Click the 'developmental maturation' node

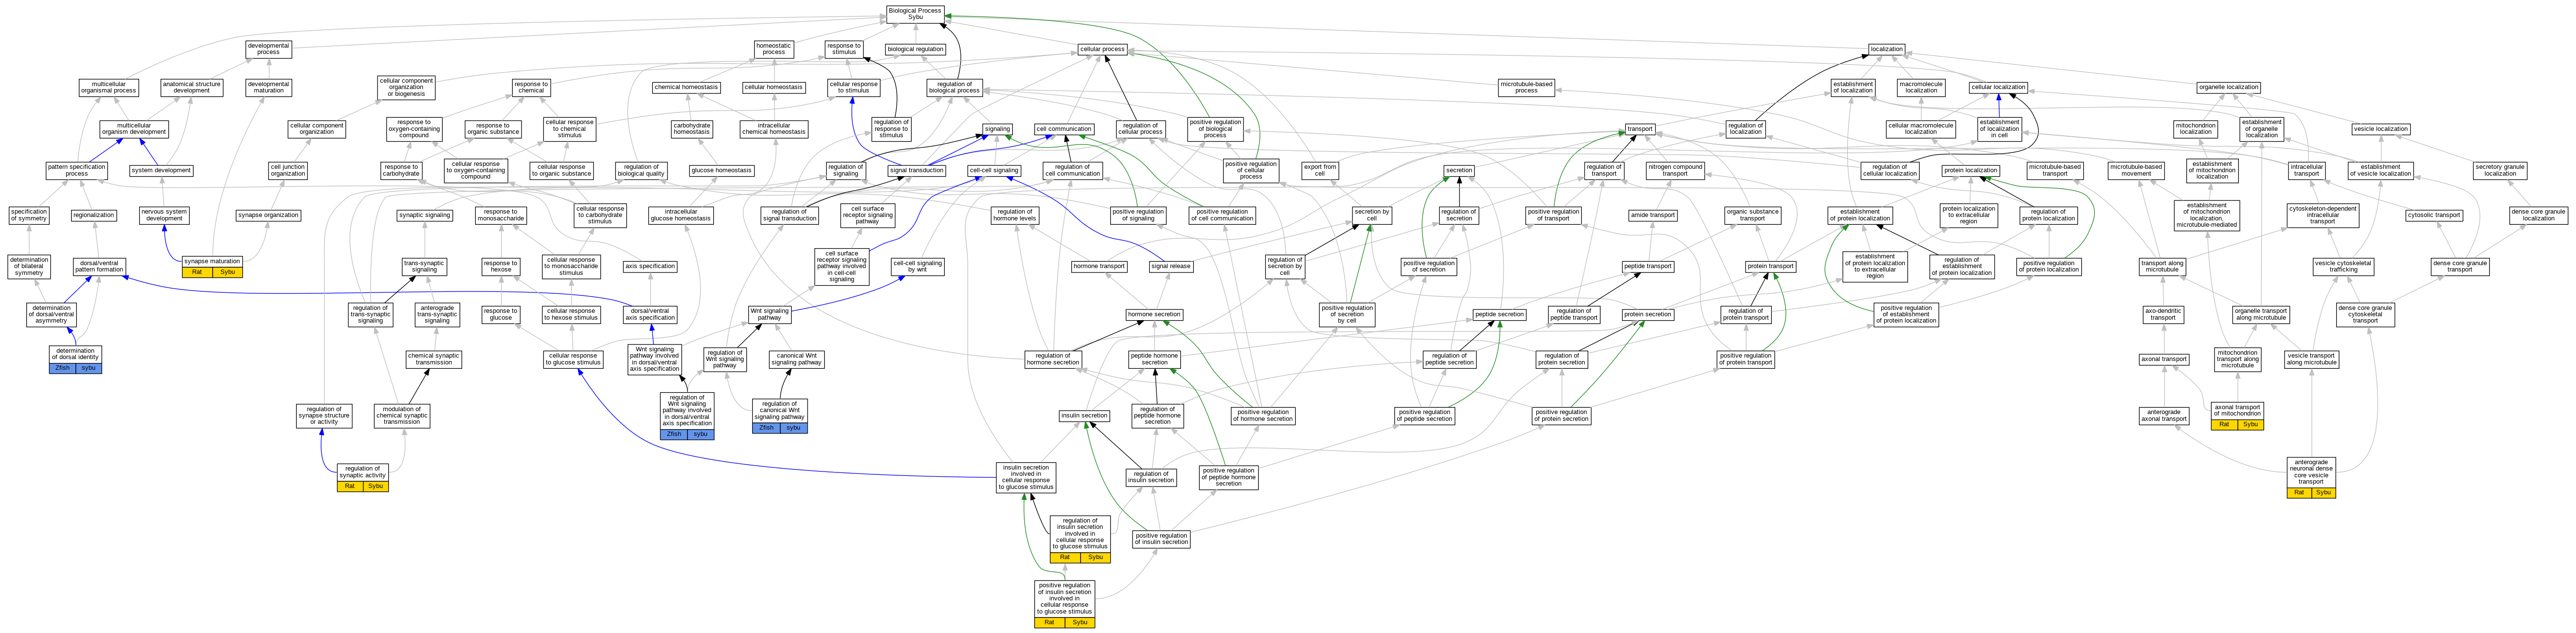268,88
